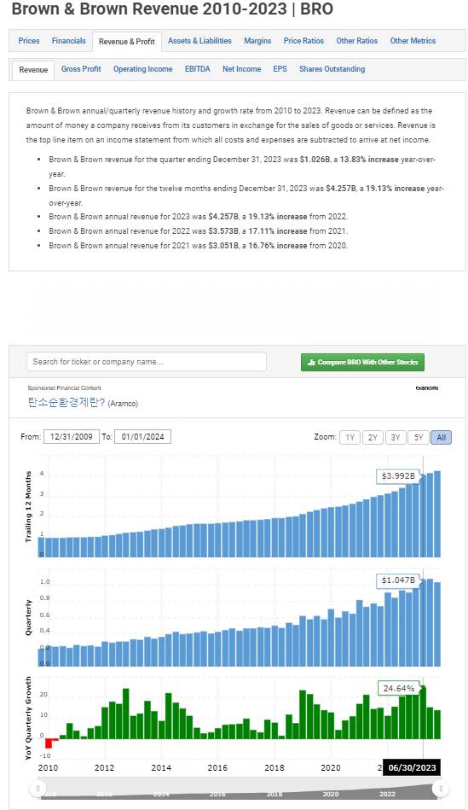
Task: Click the 06/30/2023 date marker label
Action: [412, 767]
